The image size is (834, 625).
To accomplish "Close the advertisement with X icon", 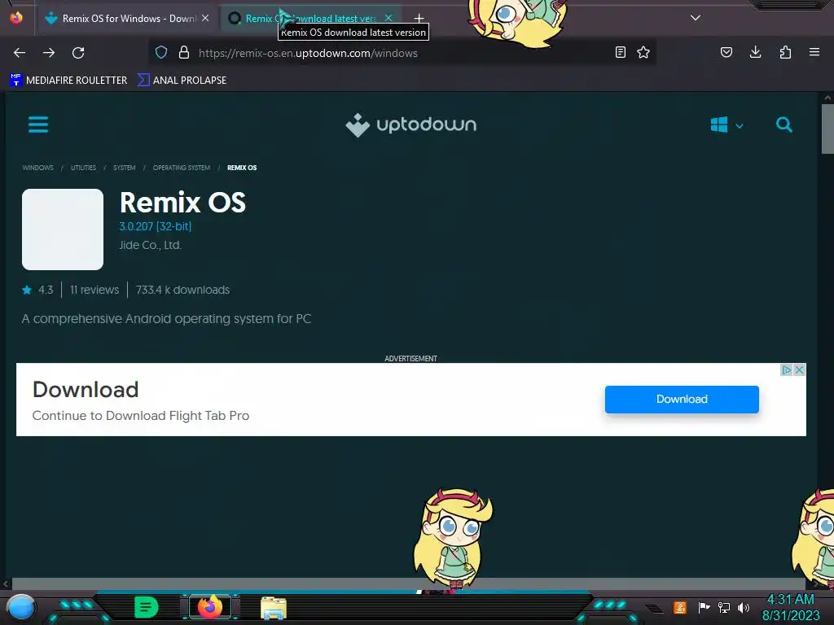I will click(x=799, y=370).
